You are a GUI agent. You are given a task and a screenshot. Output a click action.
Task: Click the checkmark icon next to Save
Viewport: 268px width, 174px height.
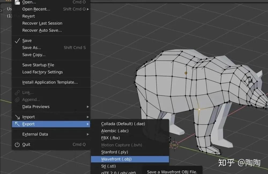tap(17, 41)
